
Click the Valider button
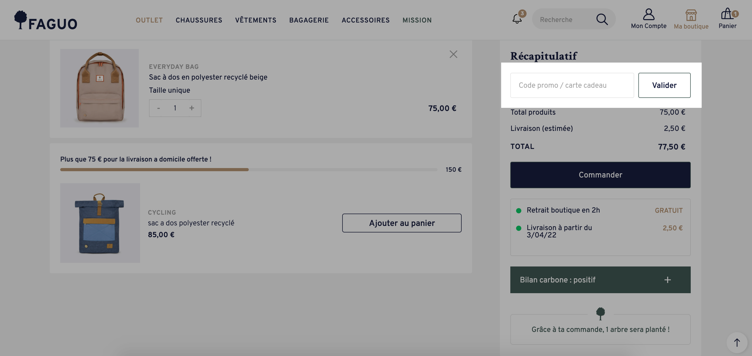click(x=664, y=85)
